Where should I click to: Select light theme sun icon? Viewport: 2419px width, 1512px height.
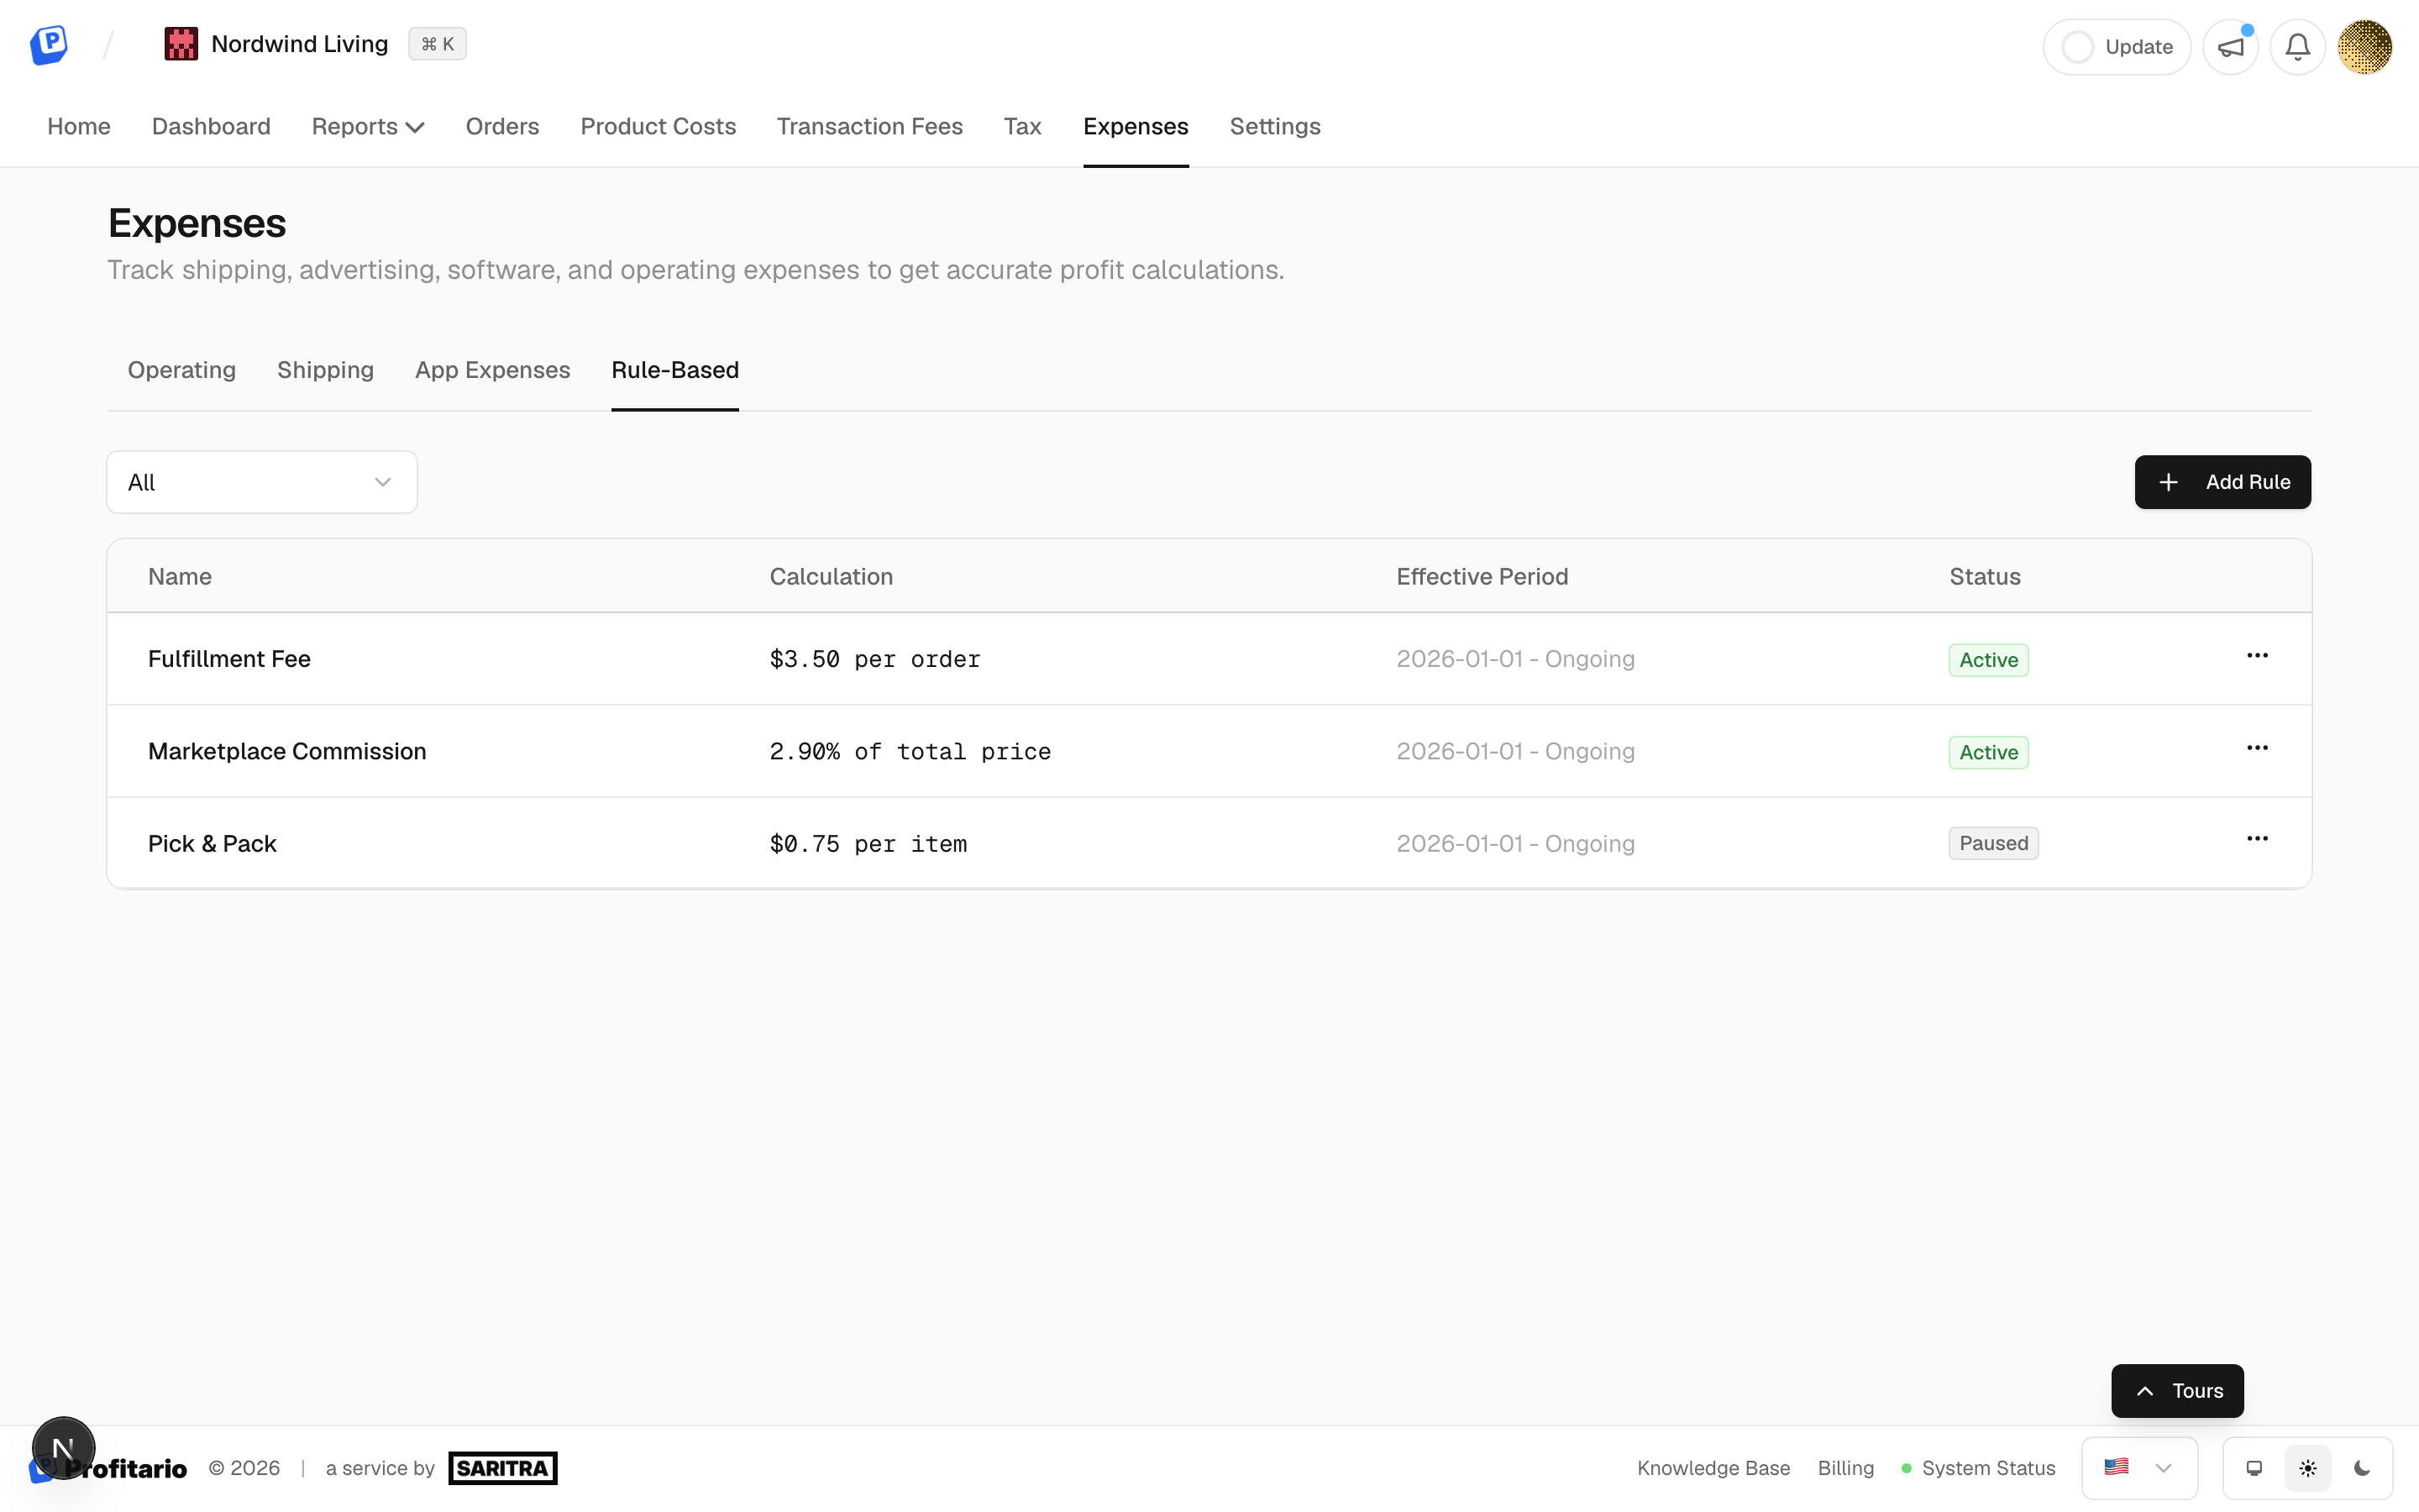[x=2308, y=1468]
